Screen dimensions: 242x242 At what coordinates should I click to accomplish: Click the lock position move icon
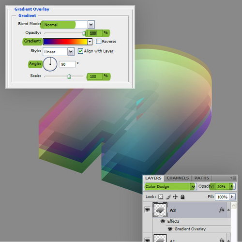click(175, 197)
